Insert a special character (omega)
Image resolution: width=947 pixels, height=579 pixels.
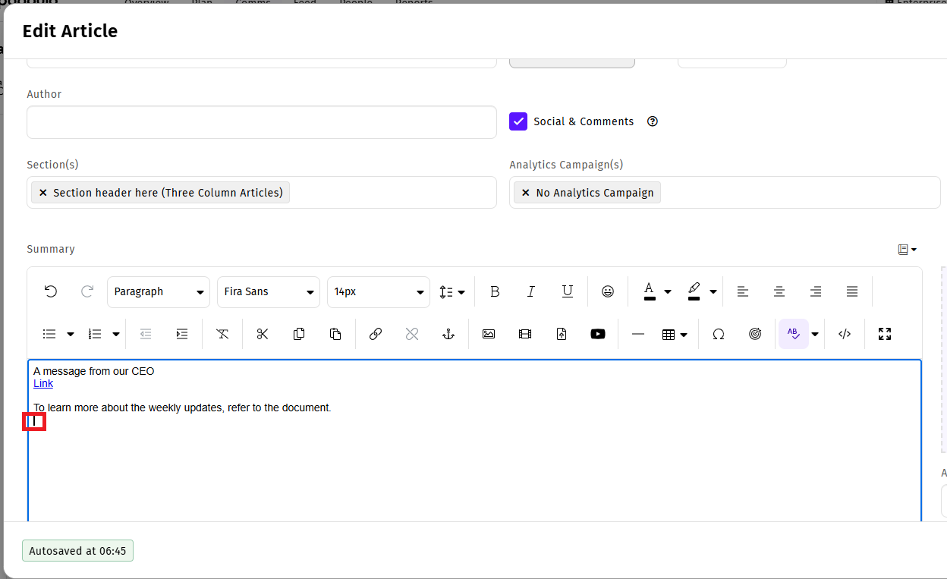(x=718, y=334)
